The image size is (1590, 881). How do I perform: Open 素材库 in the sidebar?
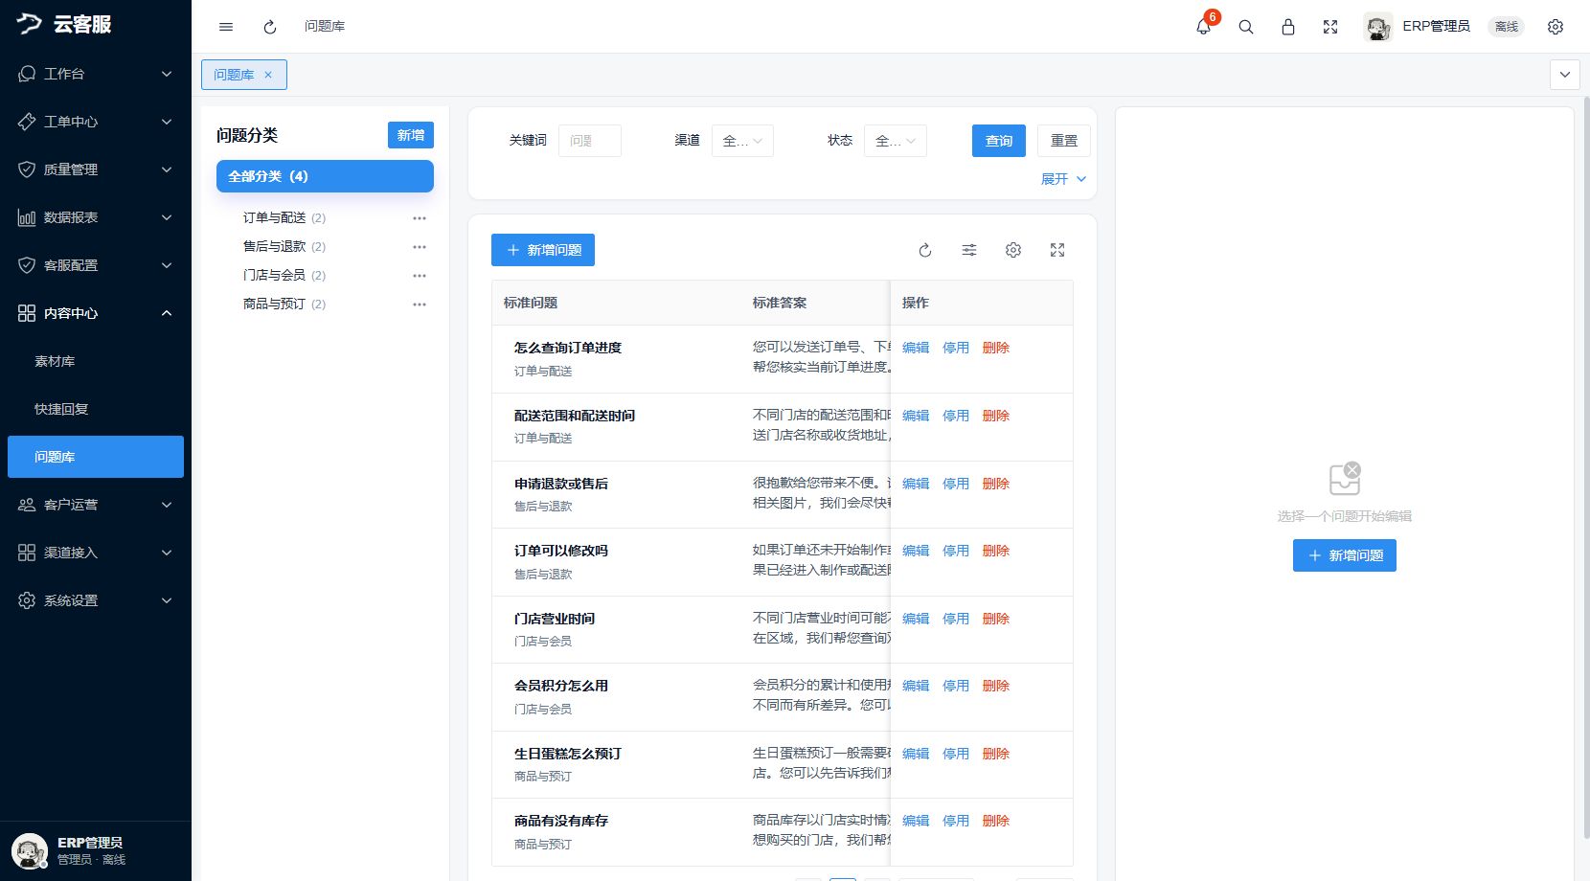pyautogui.click(x=96, y=361)
